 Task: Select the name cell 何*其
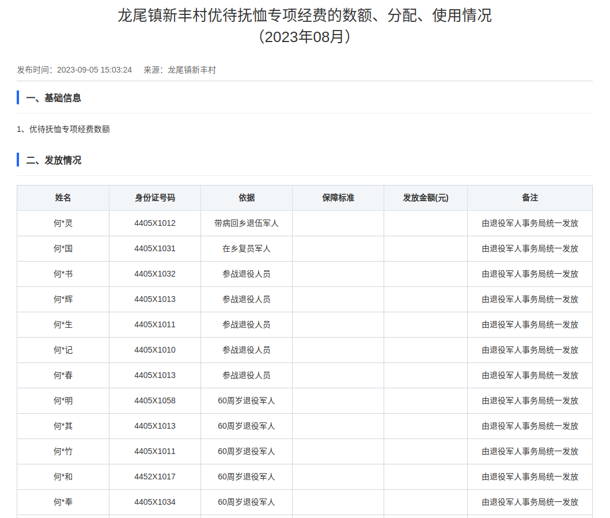click(63, 426)
